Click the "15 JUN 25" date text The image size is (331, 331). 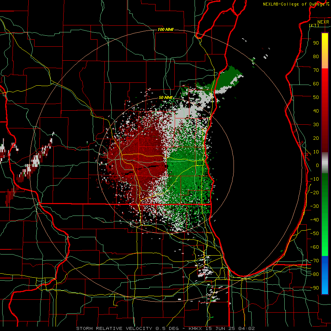(220, 328)
